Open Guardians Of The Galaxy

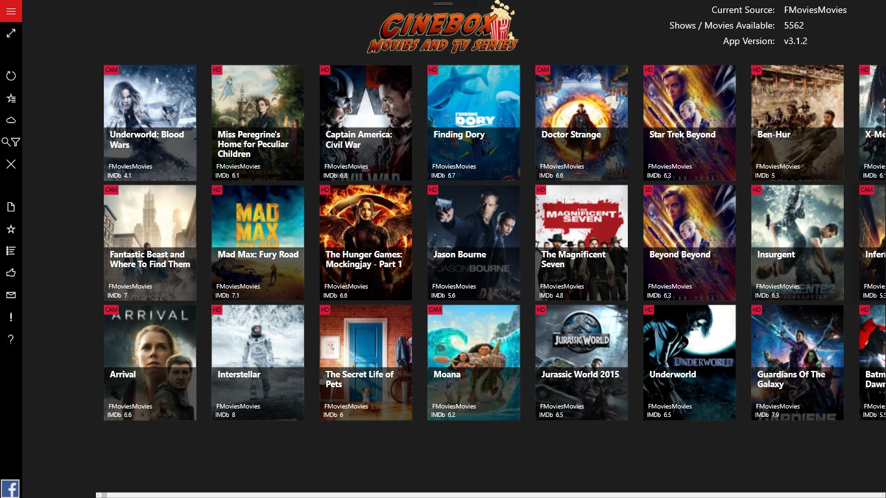(797, 362)
